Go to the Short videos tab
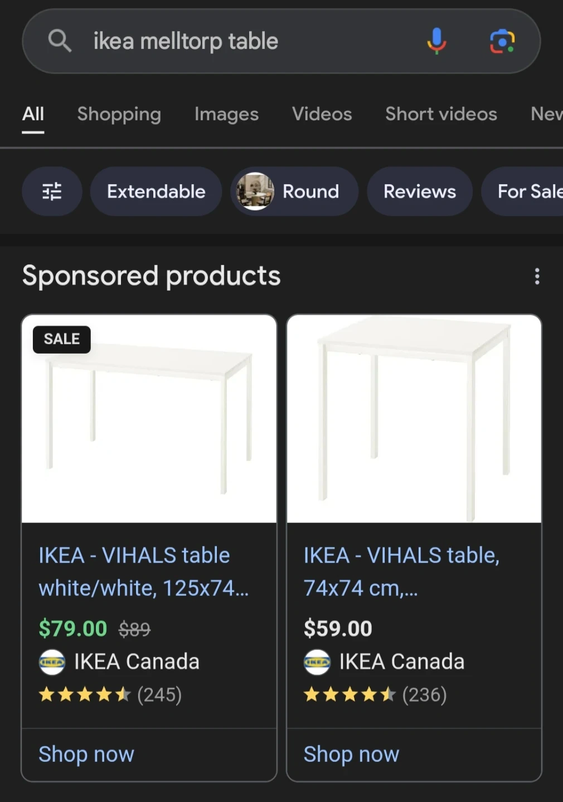Image resolution: width=563 pixels, height=802 pixels. click(441, 114)
